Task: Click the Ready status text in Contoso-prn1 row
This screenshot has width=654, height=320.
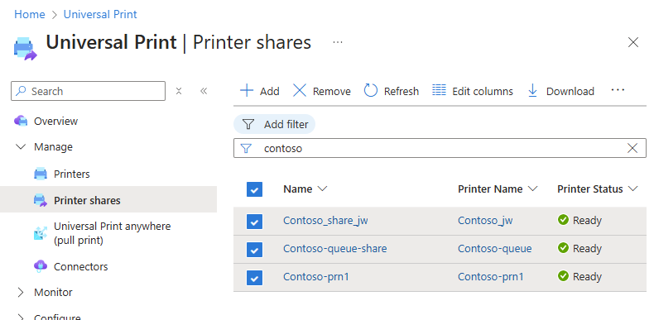Action: 587,276
